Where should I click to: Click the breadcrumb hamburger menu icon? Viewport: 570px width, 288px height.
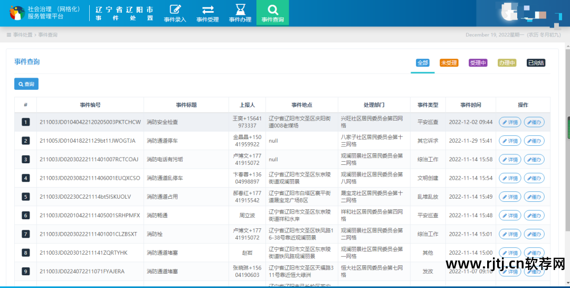click(x=9, y=35)
